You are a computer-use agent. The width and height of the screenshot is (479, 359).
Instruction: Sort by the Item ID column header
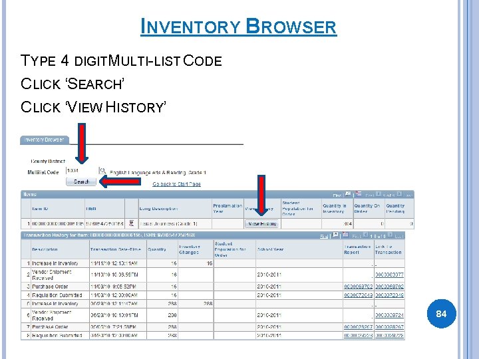[x=40, y=209]
